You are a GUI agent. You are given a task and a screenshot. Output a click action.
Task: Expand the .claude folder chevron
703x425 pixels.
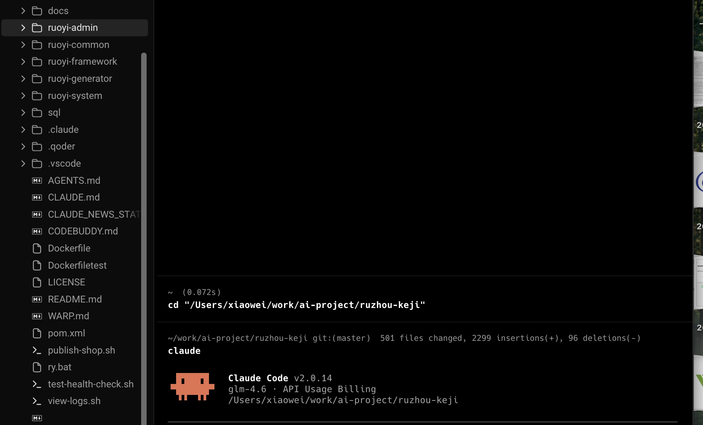click(x=23, y=130)
